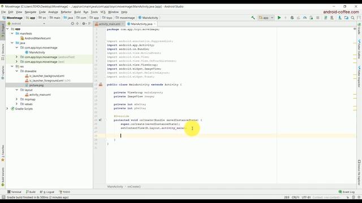Select picture.png in drawable folder

pyautogui.click(x=35, y=85)
